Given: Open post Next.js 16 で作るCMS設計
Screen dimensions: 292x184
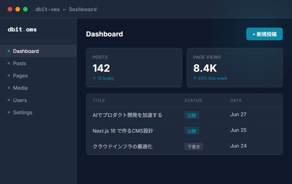Looking at the screenshot, I should pyautogui.click(x=123, y=131).
